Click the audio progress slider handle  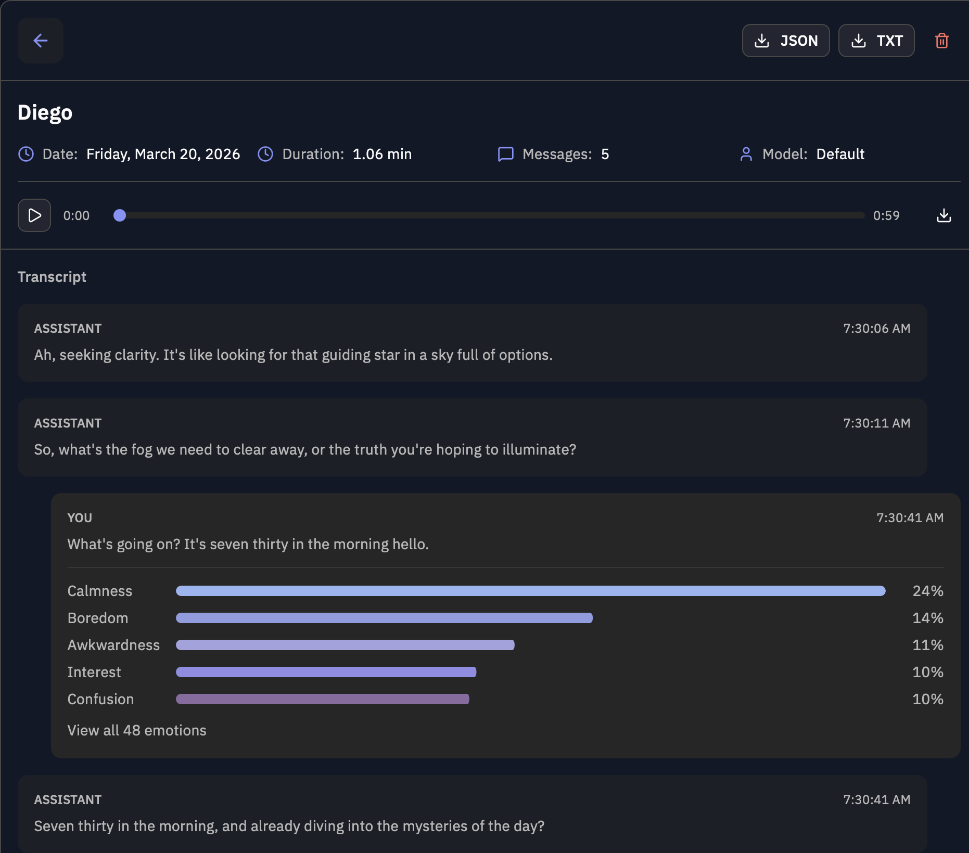(x=120, y=215)
